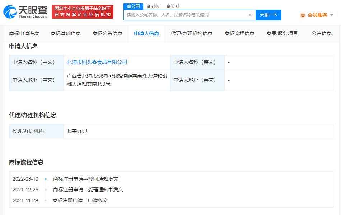The image size is (341, 215).
Task: Go to the 商标公告信息 section tab
Action: coord(107,33)
